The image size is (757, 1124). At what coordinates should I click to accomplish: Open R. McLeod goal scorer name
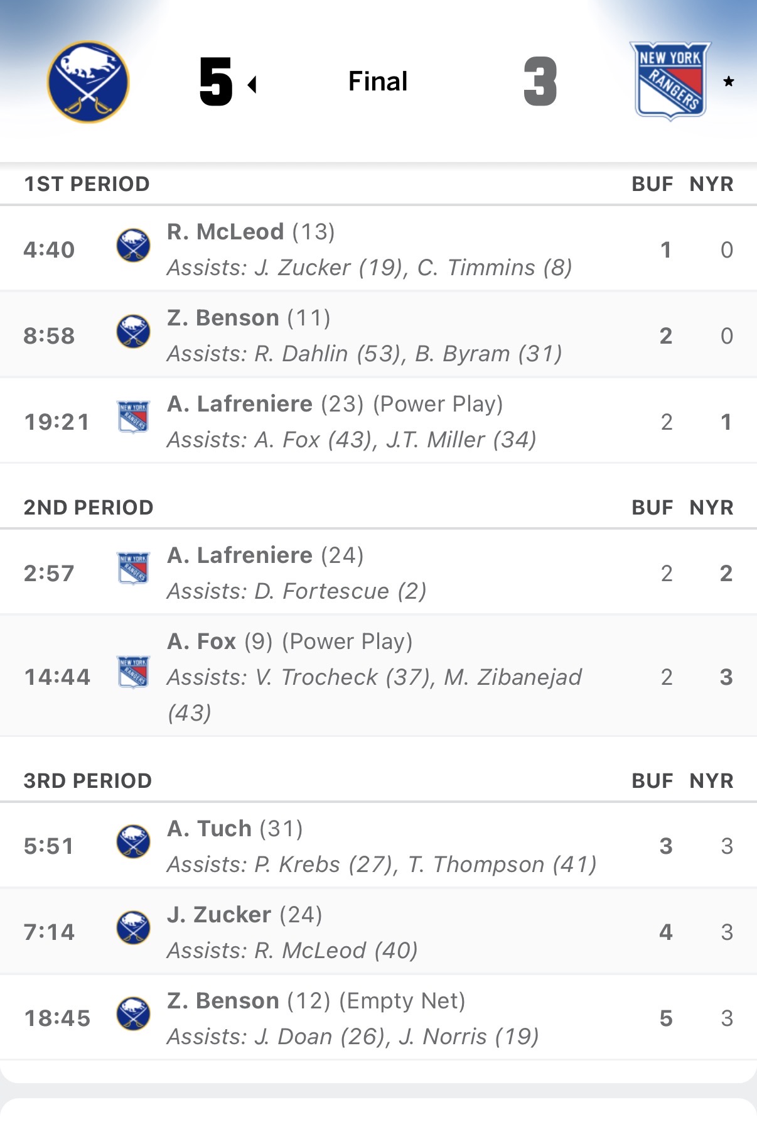coord(225,232)
